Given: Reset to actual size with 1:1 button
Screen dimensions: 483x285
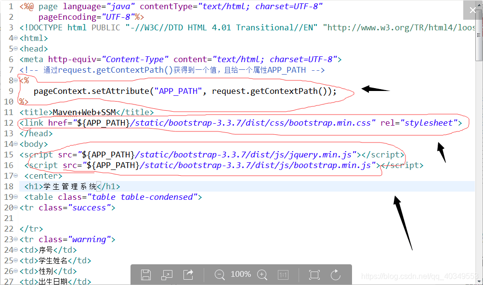Looking at the screenshot, I should pyautogui.click(x=283, y=274).
